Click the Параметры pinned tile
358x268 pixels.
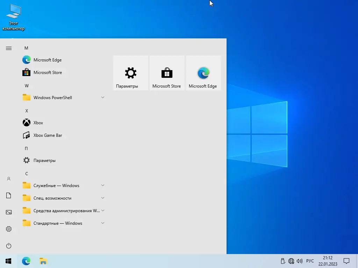point(131,73)
